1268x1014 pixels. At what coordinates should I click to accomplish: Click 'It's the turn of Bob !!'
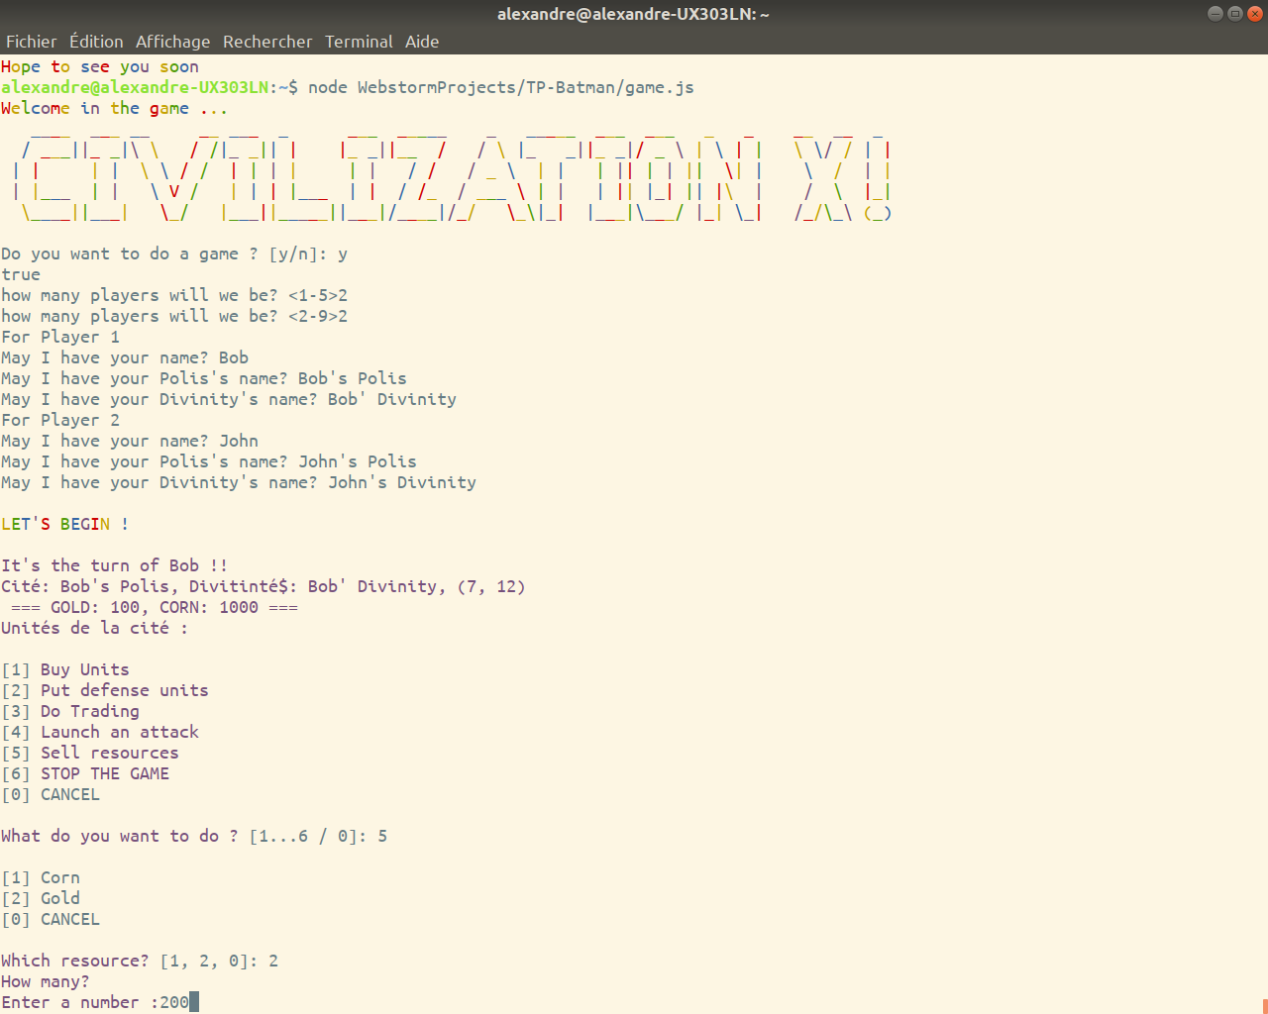pyautogui.click(x=115, y=565)
